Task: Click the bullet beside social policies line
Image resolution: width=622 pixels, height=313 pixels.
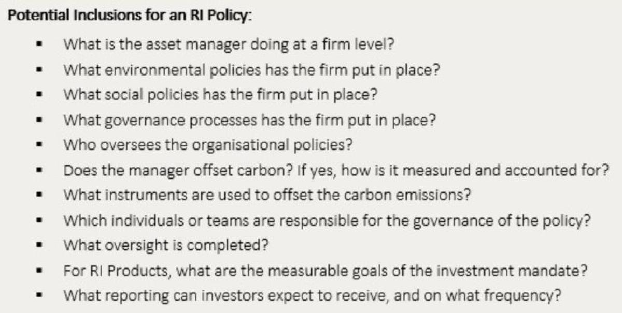Action: click(x=39, y=95)
